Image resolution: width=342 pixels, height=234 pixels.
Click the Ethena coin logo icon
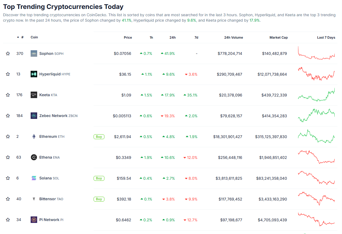tap(34, 157)
